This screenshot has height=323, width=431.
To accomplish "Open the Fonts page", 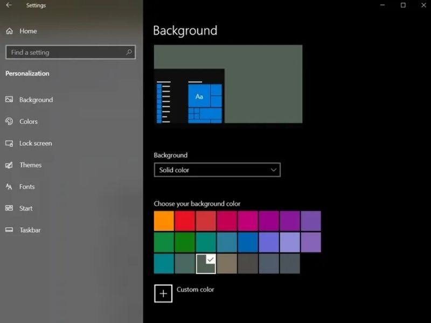I will pyautogui.click(x=27, y=186).
